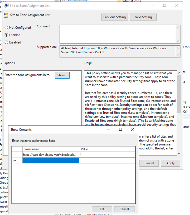Cancel the Show Contents dialog
The image size is (190, 215).
pyautogui.click(x=124, y=209)
